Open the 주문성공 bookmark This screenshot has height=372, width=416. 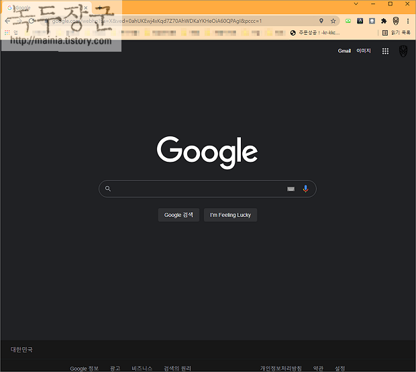315,33
